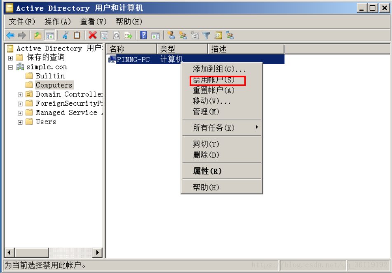Image resolution: width=392 pixels, height=273 pixels.
Task: Choose 禁用帐户(S) in context menu
Action: (221, 80)
